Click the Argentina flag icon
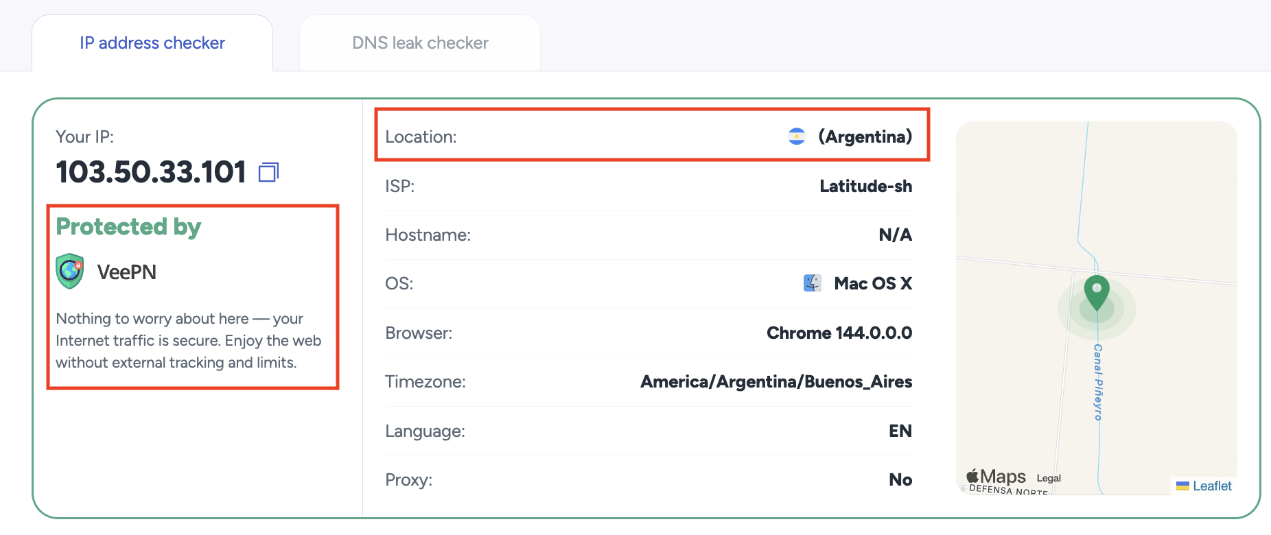1271x535 pixels. pos(797,136)
